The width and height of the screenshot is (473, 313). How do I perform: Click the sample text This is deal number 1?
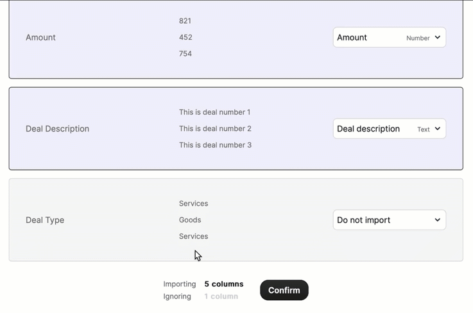click(x=214, y=112)
